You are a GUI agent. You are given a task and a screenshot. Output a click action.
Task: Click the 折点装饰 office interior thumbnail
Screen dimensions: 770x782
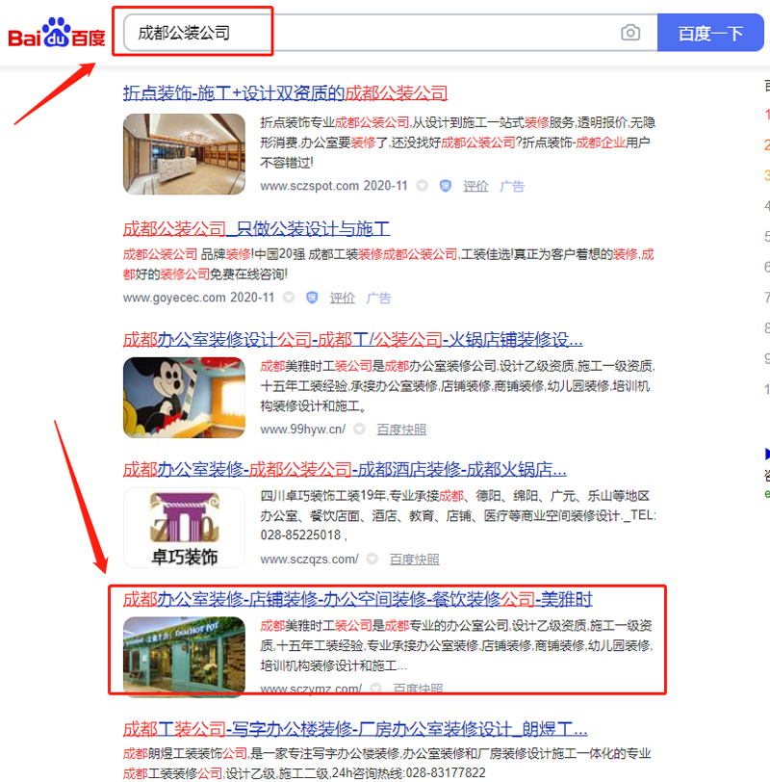tap(184, 154)
